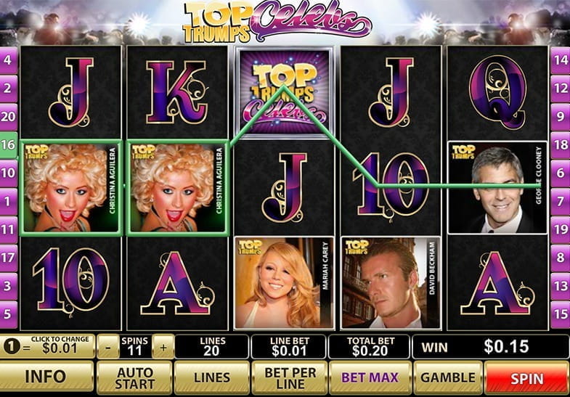Decrease spins with the minus button
The image size is (570, 397).
pyautogui.click(x=108, y=347)
